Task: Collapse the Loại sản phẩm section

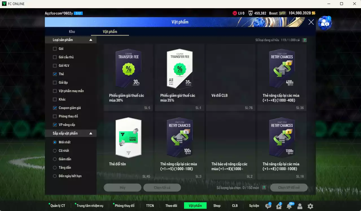Action: (x=91, y=40)
